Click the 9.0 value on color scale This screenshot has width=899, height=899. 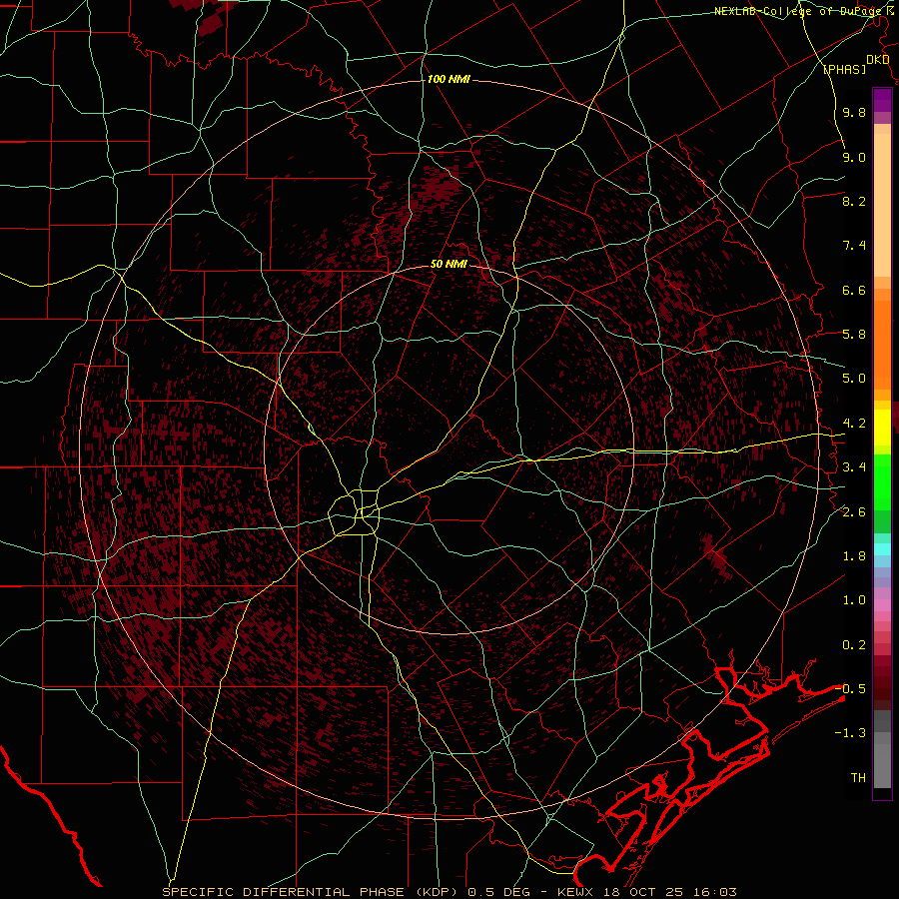click(x=854, y=157)
